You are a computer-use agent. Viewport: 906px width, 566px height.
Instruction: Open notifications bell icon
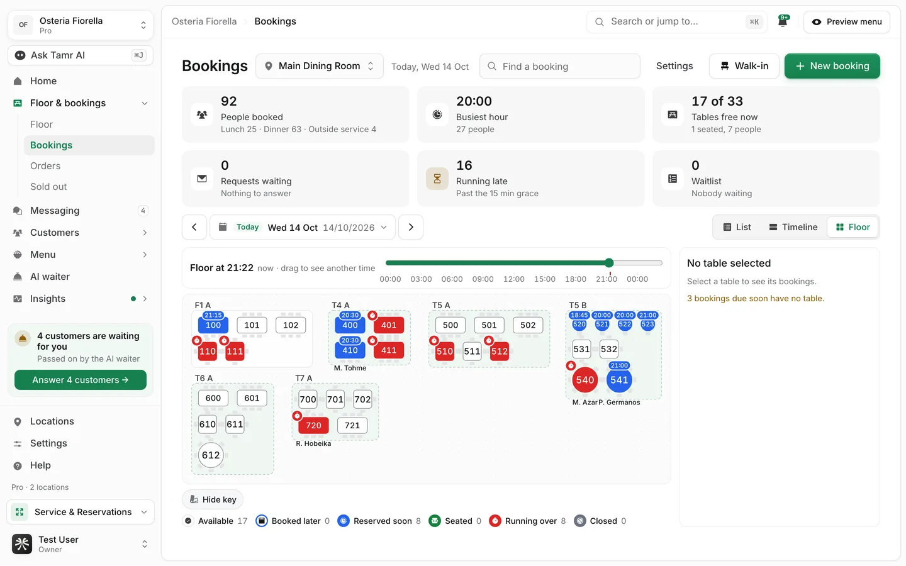(783, 21)
